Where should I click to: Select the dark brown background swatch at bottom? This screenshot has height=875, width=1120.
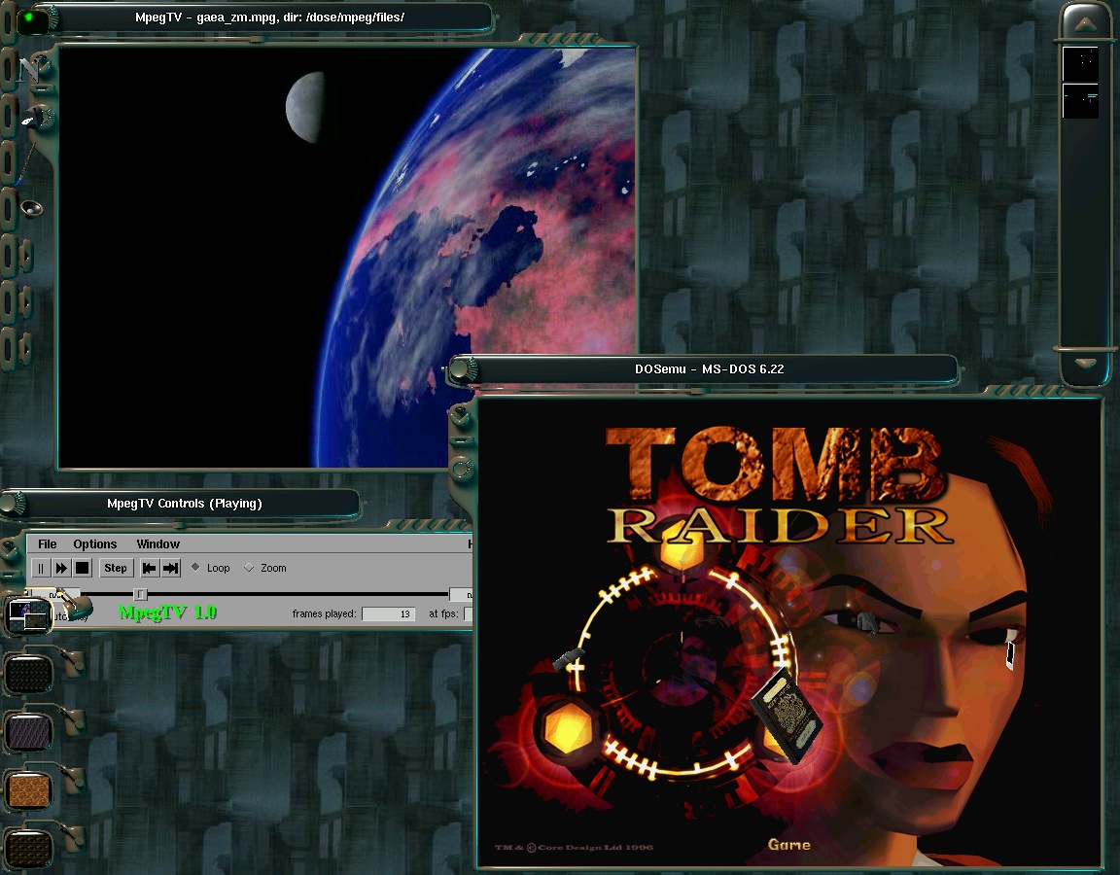click(x=29, y=850)
